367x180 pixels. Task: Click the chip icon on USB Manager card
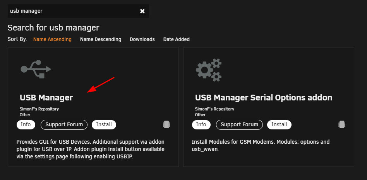(x=166, y=124)
